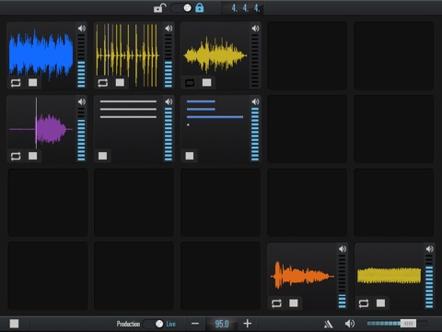442x332 pixels.
Task: Toggle the Production/Live mode switch
Action: tap(155, 324)
